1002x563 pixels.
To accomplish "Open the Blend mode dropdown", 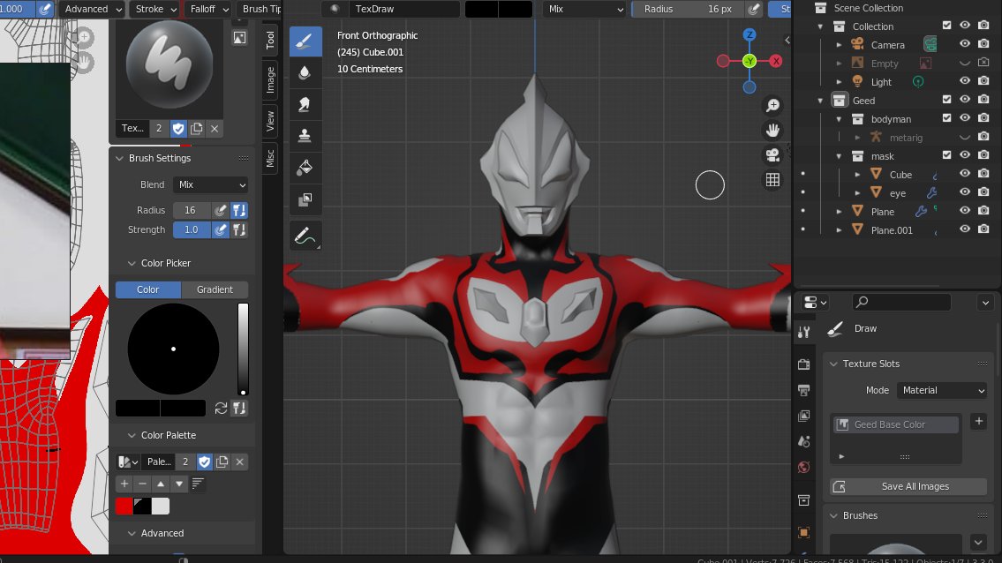I will tap(211, 184).
